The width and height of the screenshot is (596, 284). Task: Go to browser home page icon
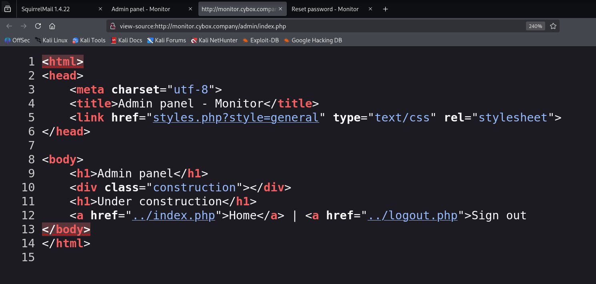pyautogui.click(x=52, y=26)
